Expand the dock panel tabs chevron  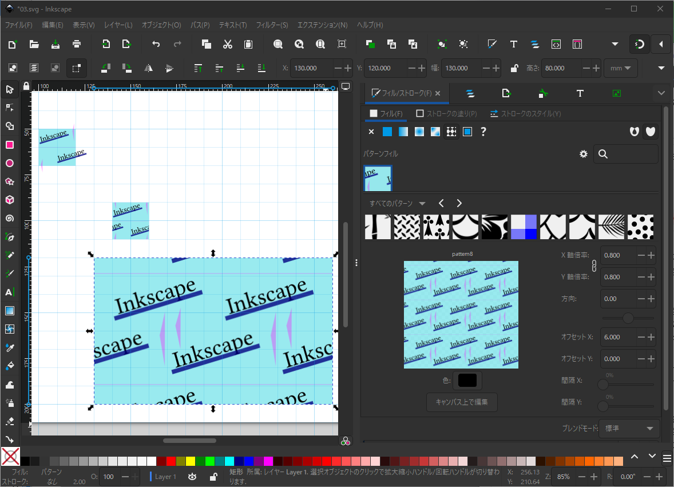click(661, 93)
